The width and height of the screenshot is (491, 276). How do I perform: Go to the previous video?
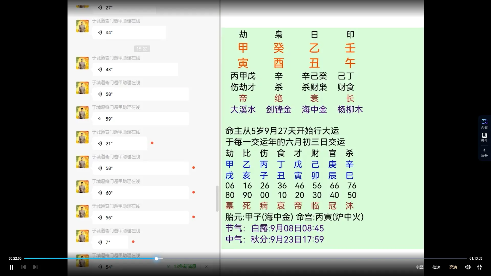point(24,267)
